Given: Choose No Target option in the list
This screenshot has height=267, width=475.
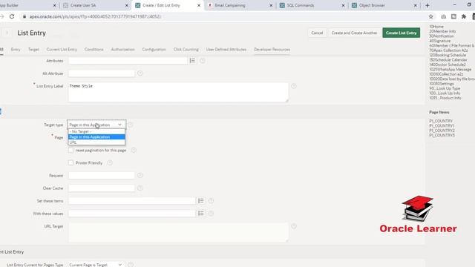Looking at the screenshot, I should (96, 131).
